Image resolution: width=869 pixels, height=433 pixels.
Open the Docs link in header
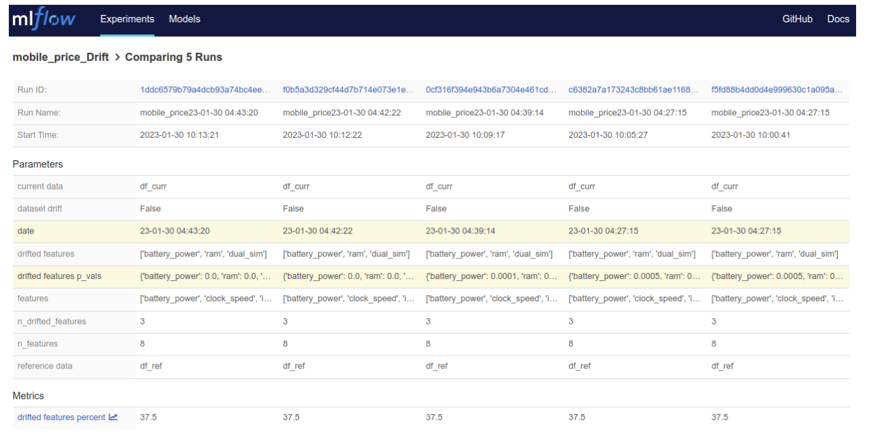pyautogui.click(x=838, y=19)
